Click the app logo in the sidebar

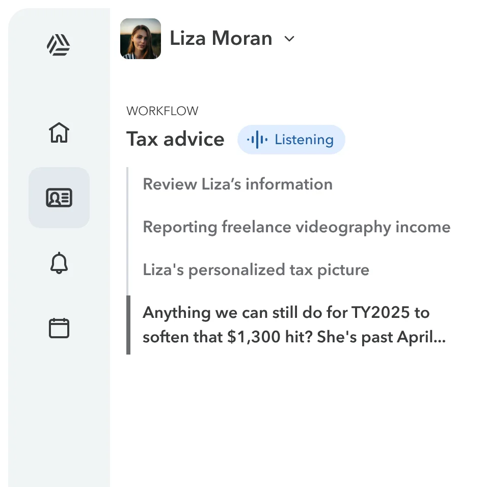pos(59,45)
